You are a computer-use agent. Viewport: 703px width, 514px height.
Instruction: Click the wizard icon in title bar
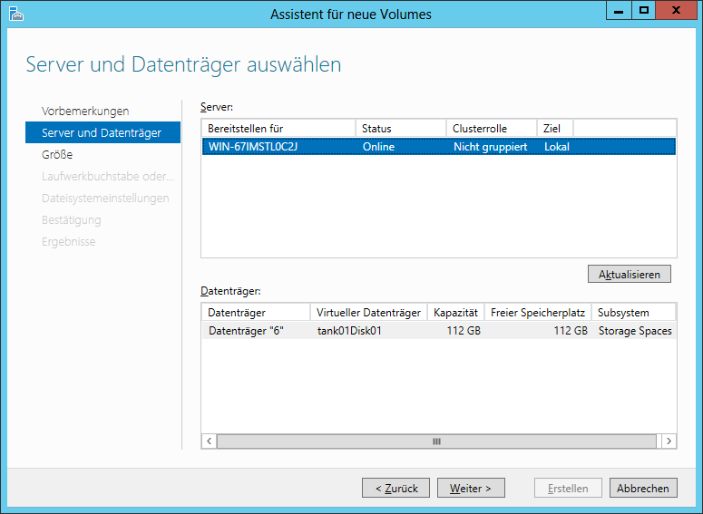tap(15, 14)
